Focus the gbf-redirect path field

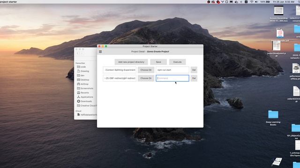120,78
